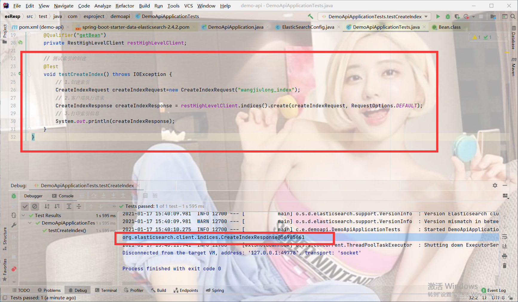This screenshot has width=518, height=302.
Task: Click the bean gutter icon on line 20
Action: 20,43
